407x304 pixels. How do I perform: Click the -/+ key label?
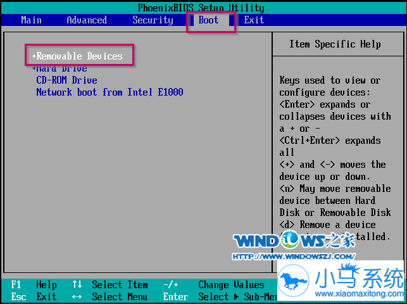[x=170, y=284]
